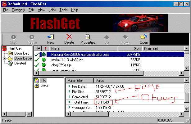
Task: Click the Total Time value 10:11:49
Action: point(102,102)
